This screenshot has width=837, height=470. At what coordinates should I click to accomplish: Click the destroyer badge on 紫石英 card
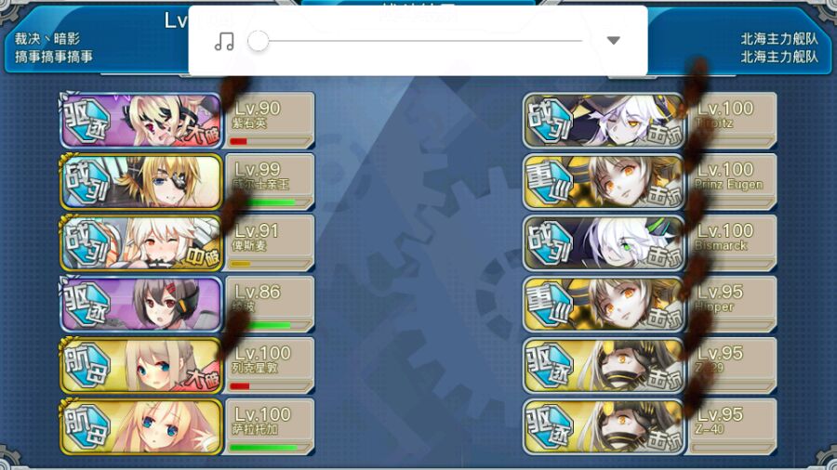[87, 122]
